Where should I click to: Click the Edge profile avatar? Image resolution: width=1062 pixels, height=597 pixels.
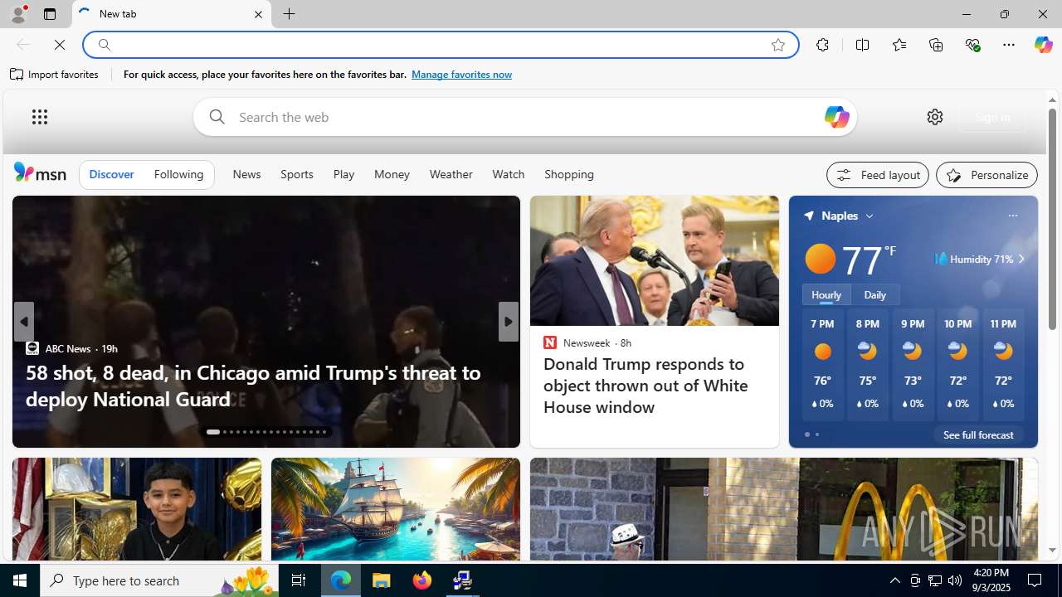(x=17, y=14)
